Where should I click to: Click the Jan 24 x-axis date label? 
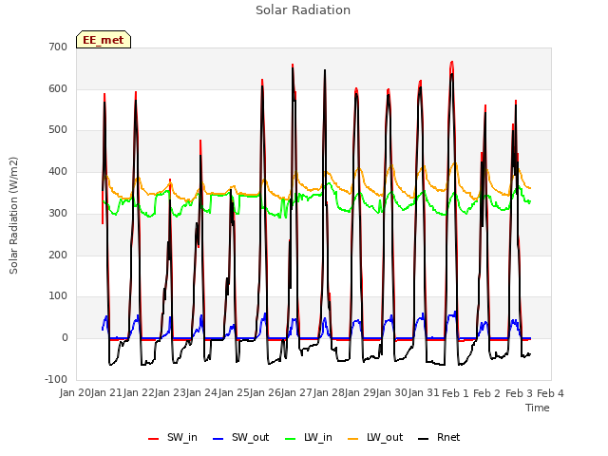(x=202, y=393)
